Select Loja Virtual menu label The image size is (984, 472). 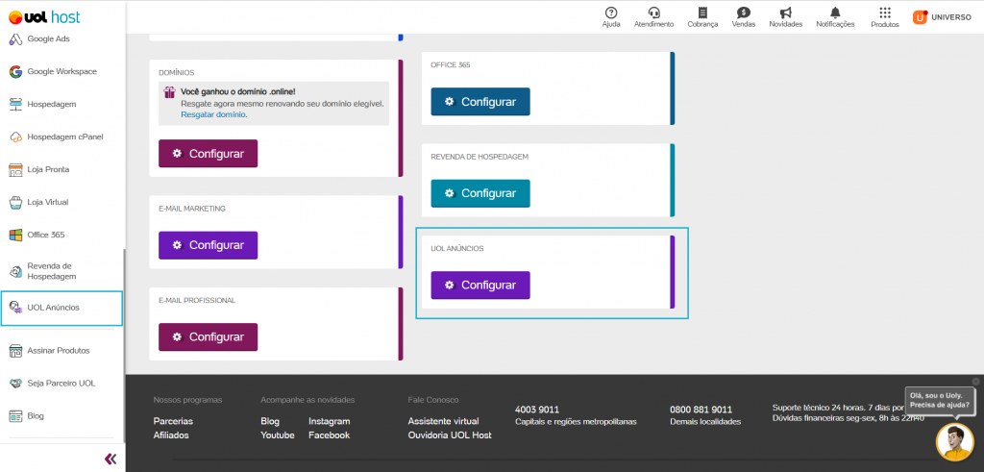pyautogui.click(x=48, y=202)
